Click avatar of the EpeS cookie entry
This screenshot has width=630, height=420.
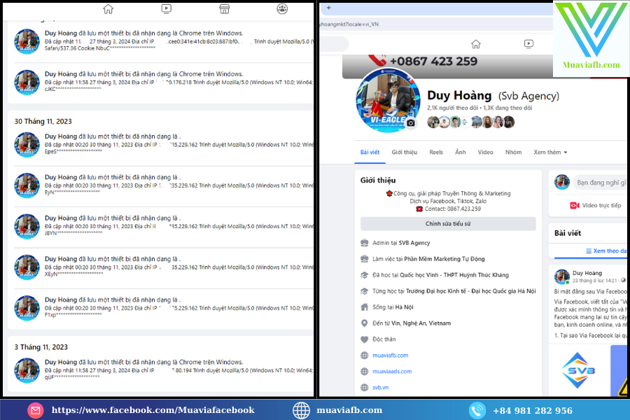pos(27,145)
